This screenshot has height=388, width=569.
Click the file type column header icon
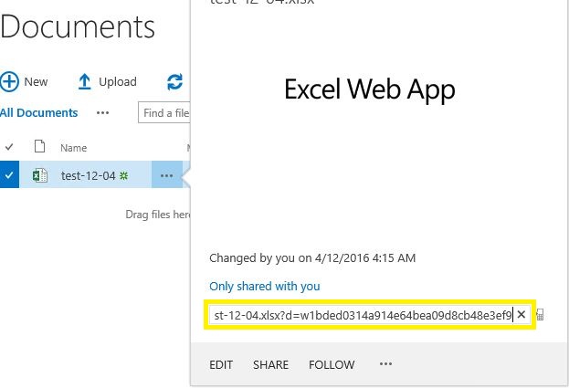click(x=39, y=146)
